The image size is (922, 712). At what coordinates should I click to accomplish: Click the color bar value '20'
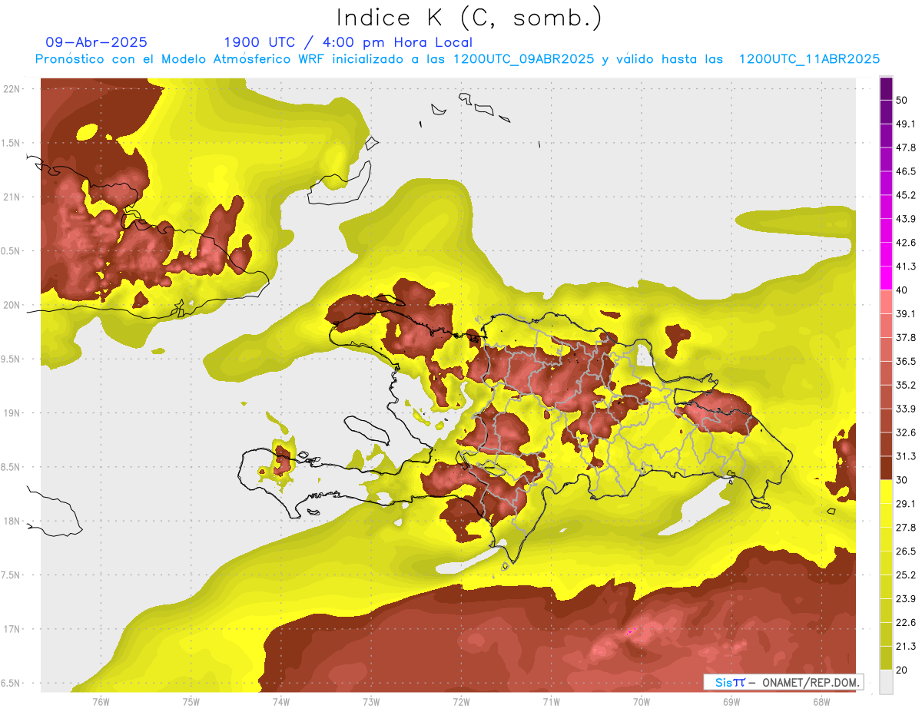click(902, 670)
